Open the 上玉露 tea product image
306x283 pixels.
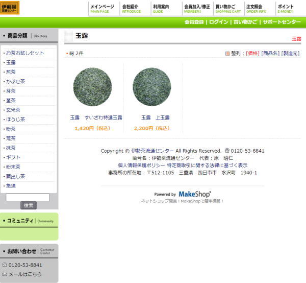pyautogui.click(x=151, y=87)
